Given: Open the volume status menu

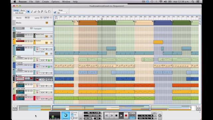Looking at the screenshot, I should (165, 2).
